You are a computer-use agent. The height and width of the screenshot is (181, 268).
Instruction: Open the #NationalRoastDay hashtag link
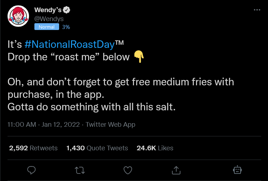pyautogui.click(x=70, y=45)
